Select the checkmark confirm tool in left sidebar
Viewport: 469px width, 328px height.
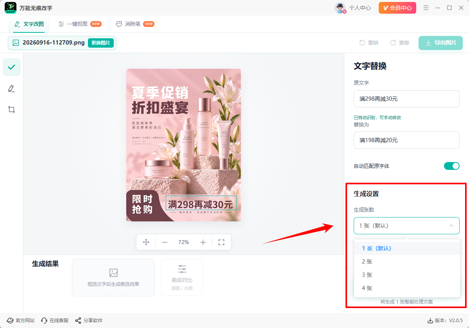[x=12, y=67]
